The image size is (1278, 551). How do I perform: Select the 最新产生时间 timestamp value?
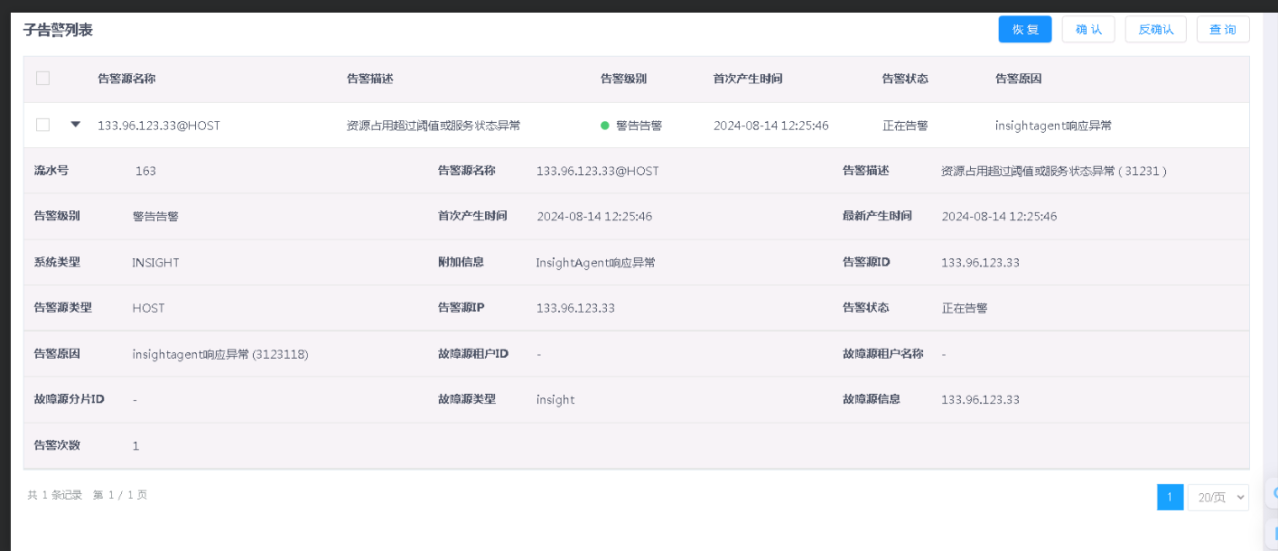click(x=999, y=217)
